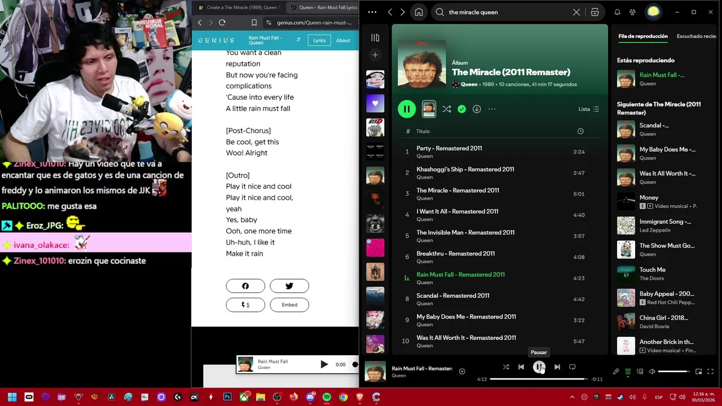Toggle the queue panel button

[628, 372]
